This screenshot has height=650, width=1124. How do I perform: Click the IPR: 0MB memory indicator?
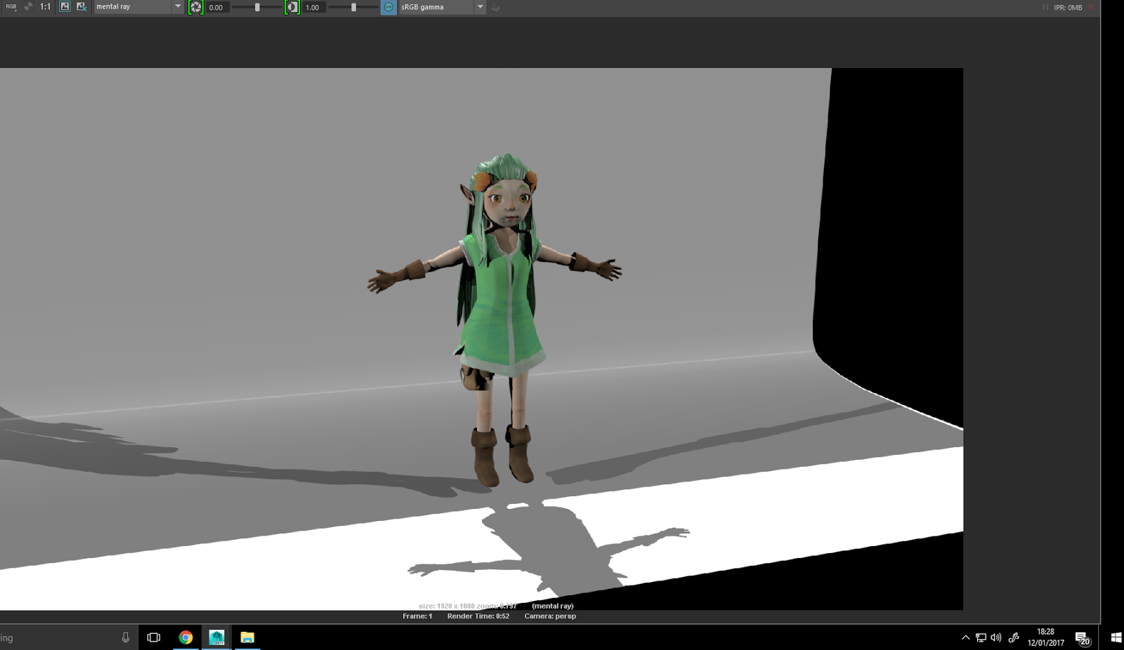click(1069, 7)
